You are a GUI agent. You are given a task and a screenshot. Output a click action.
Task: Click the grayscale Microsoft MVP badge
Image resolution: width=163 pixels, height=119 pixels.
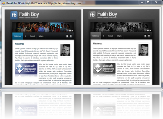coord(104,68)
